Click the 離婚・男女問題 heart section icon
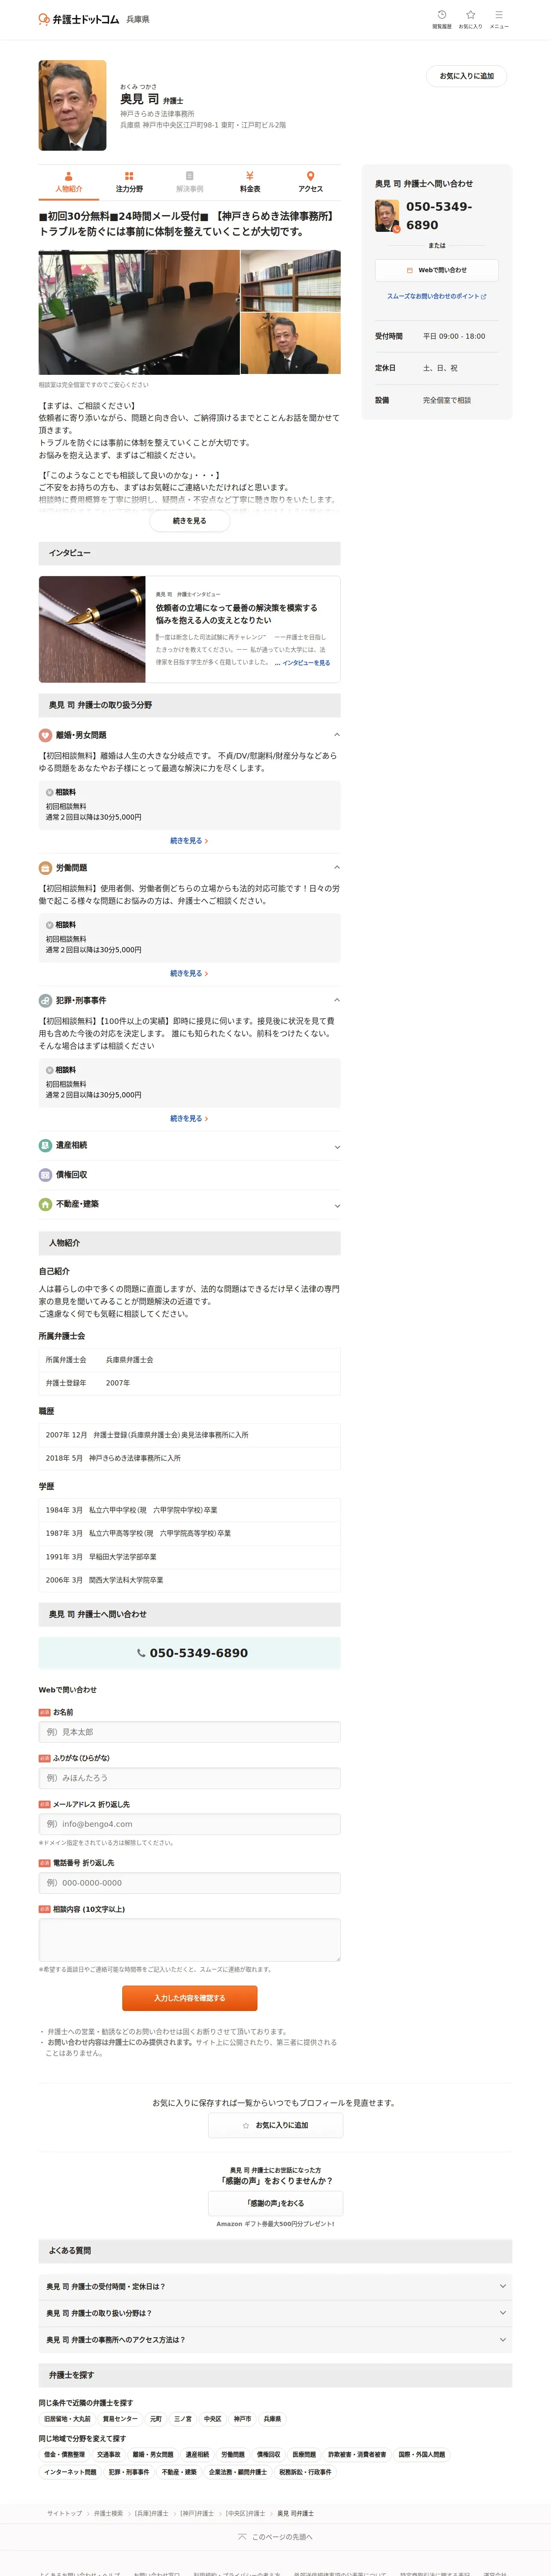 coord(45,735)
